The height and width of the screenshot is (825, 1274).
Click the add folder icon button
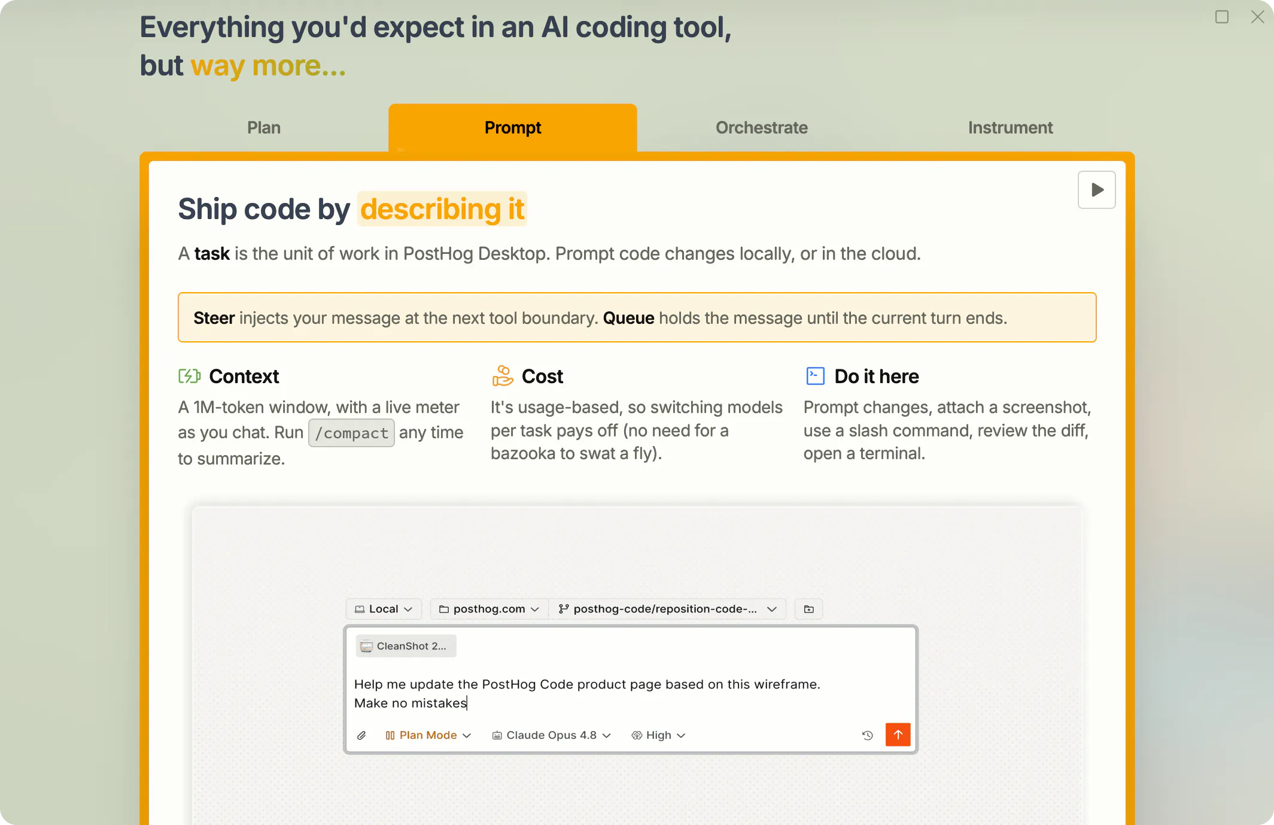pyautogui.click(x=808, y=609)
